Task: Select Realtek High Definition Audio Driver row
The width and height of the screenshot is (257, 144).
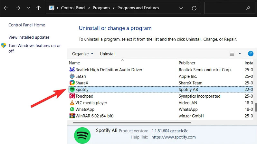Action: tap(109, 70)
